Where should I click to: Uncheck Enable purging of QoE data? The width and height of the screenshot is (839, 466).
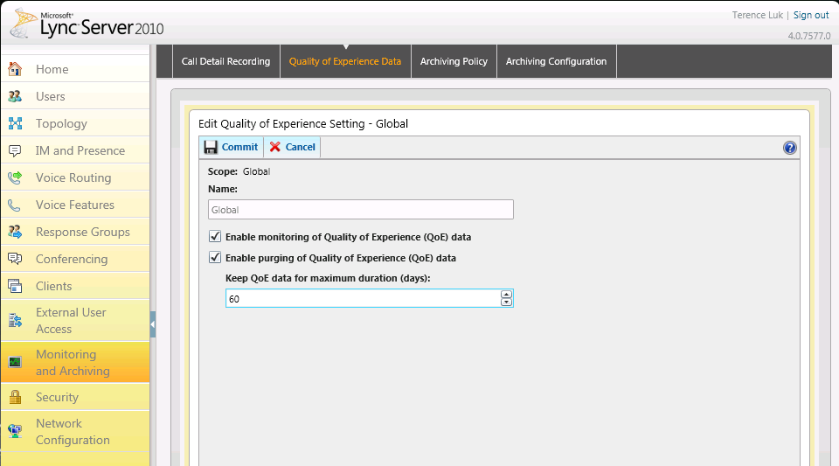coord(215,258)
